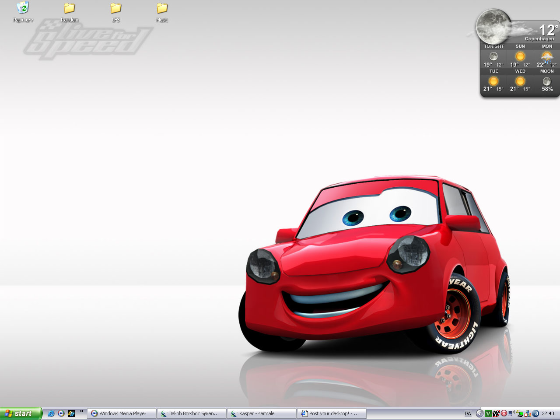
Task: Select the TUE forecast sun icon
Action: [x=493, y=81]
